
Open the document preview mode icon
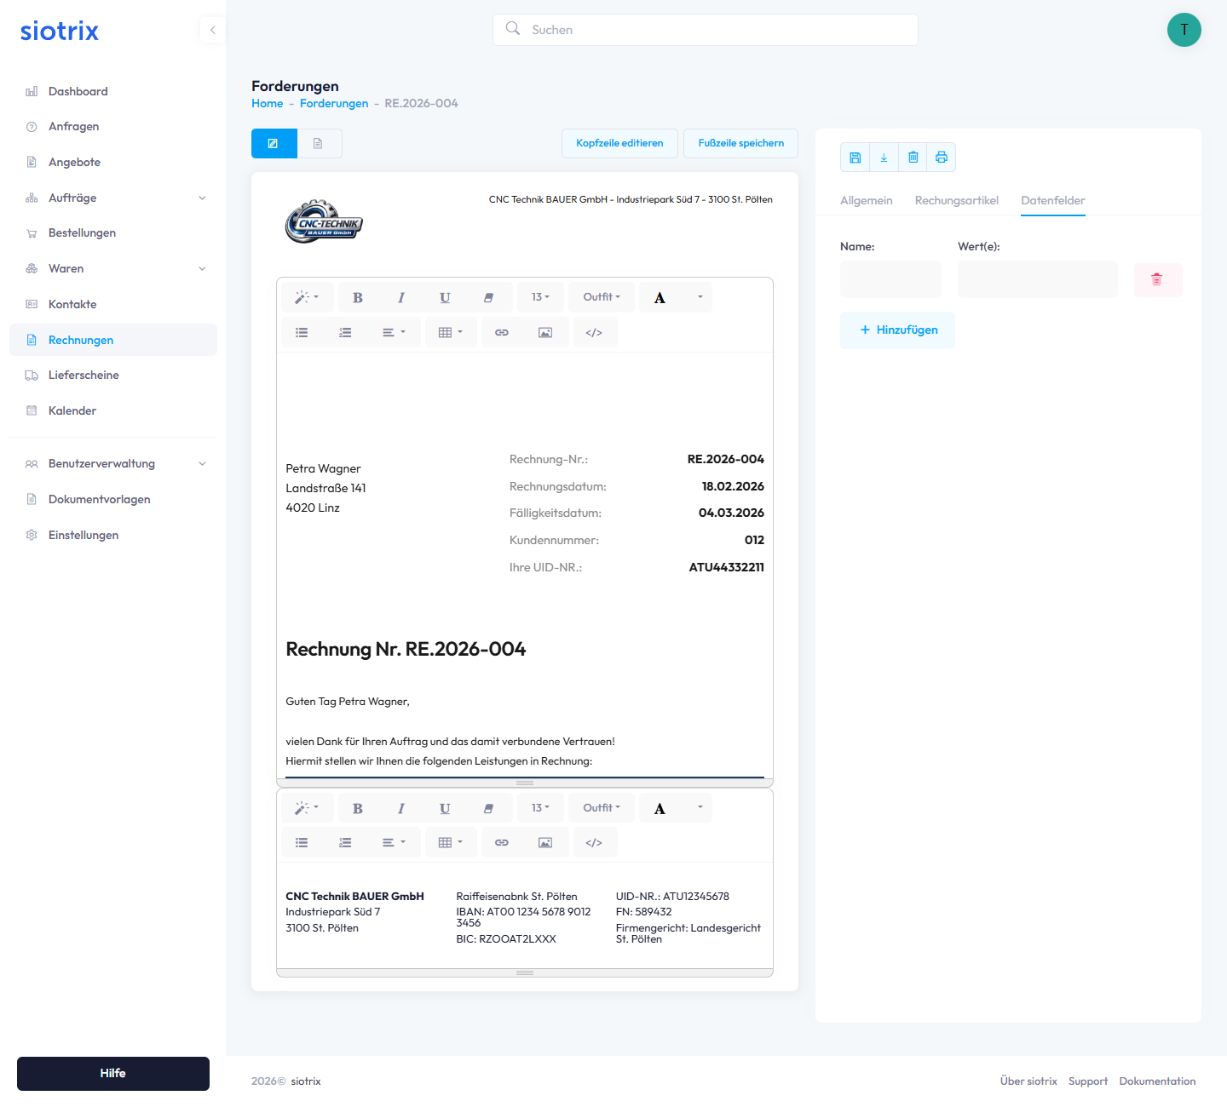(319, 144)
